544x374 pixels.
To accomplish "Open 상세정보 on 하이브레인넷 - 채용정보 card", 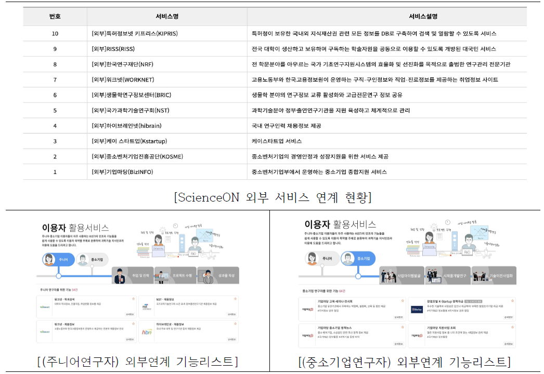I will 232,339.
